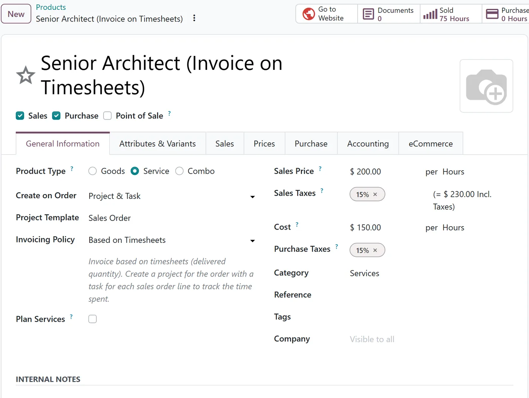This screenshot has height=398, width=529.
Task: Go back to Products breadcrumb
Action: click(51, 7)
